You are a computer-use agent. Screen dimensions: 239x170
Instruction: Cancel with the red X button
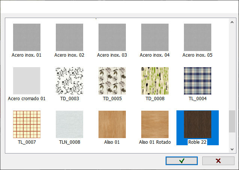(218, 161)
